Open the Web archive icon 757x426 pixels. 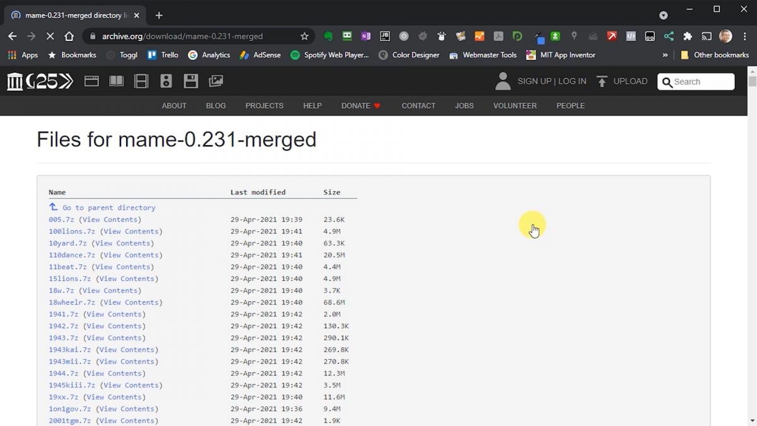point(91,81)
